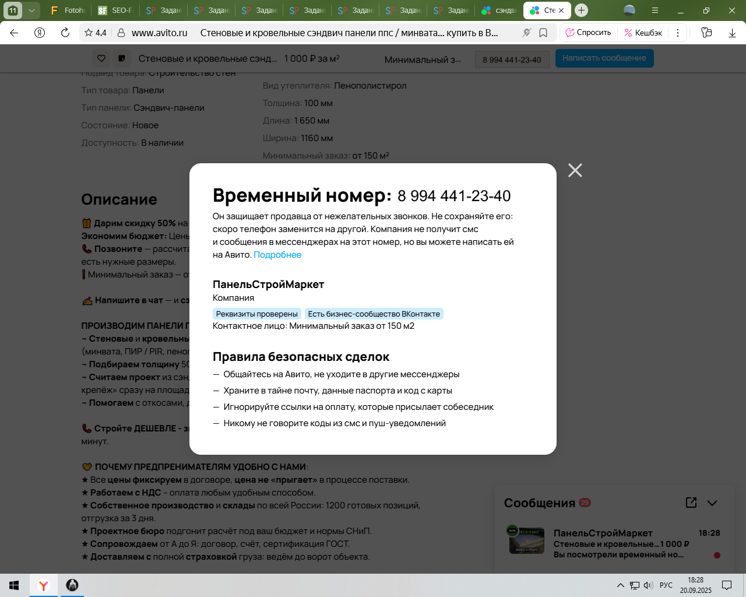
Task: Open messages in separate window icon
Action: [x=691, y=503]
